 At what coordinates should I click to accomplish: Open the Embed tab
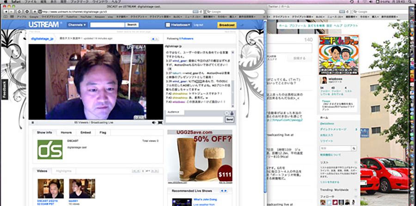(x=86, y=132)
